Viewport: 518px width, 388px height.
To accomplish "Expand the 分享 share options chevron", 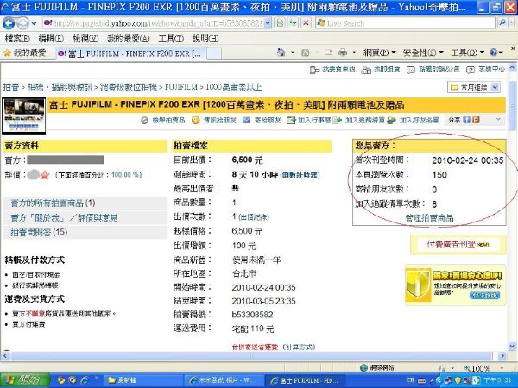I will pyautogui.click(x=498, y=120).
